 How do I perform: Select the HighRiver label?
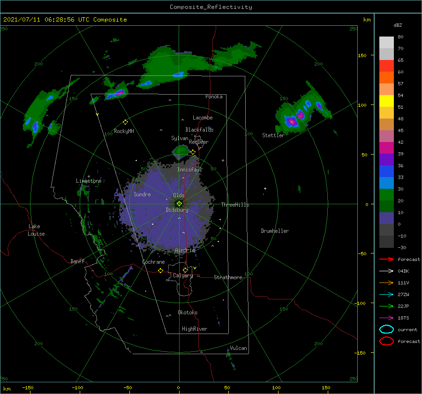pyautogui.click(x=195, y=329)
